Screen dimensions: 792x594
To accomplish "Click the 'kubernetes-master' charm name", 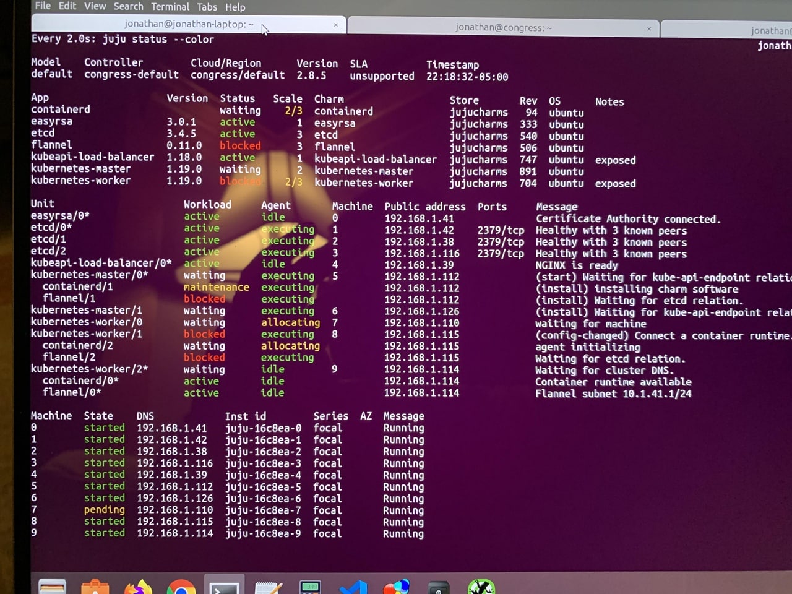I will (364, 171).
